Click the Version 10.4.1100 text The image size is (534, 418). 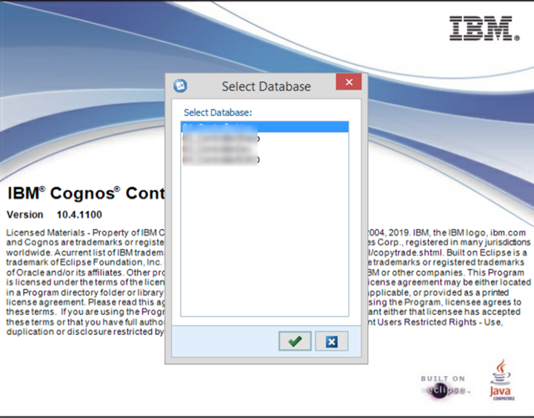point(54,215)
